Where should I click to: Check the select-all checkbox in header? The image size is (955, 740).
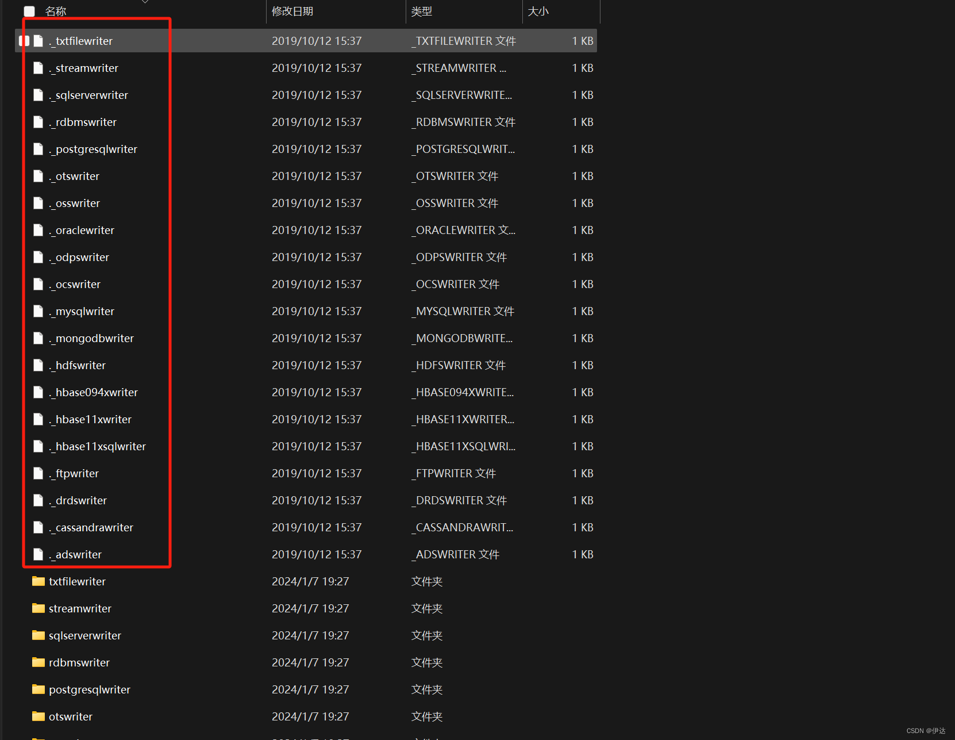click(x=29, y=11)
